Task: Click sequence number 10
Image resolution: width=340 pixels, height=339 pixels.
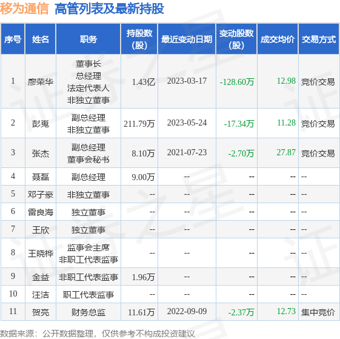Action: point(13,294)
